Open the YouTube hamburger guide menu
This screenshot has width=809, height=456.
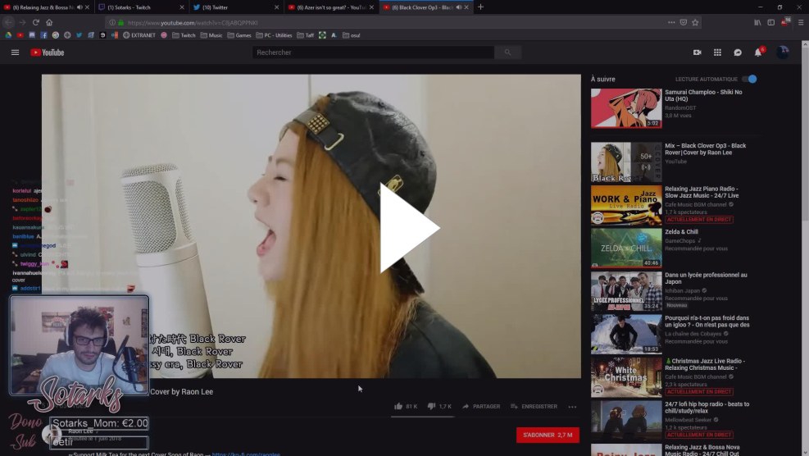[x=15, y=52]
